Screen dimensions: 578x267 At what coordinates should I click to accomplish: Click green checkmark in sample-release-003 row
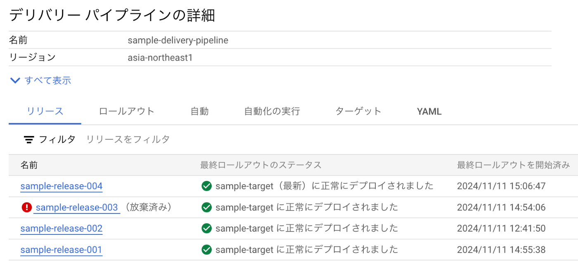pos(206,207)
